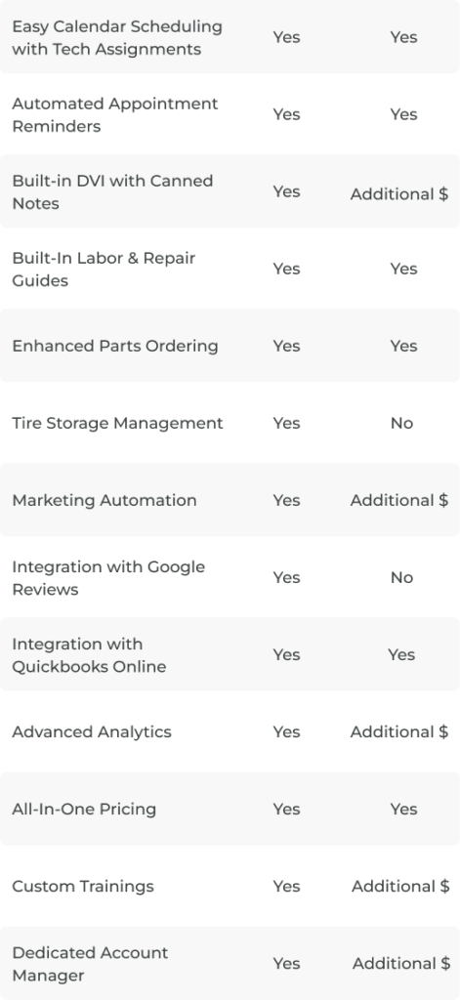
Task: Click the Additional $ value for Built-in DVI
Action: pos(399,194)
